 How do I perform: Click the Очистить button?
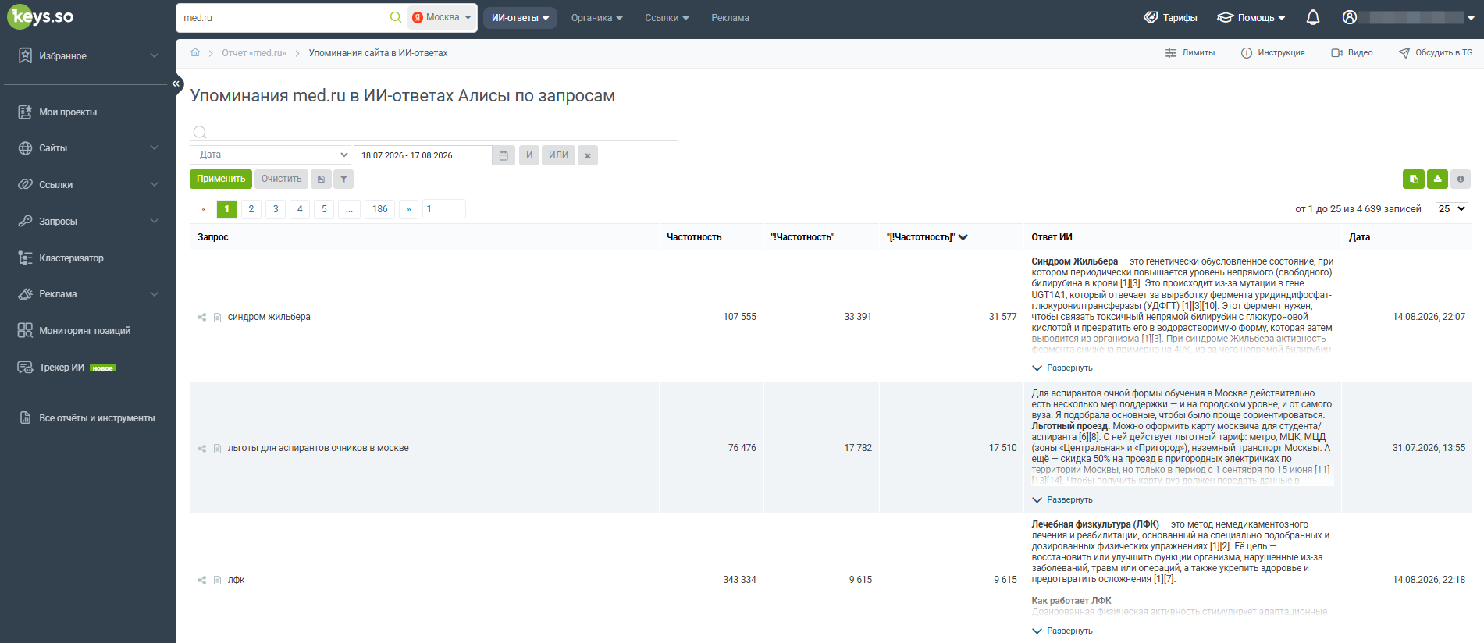[281, 179]
